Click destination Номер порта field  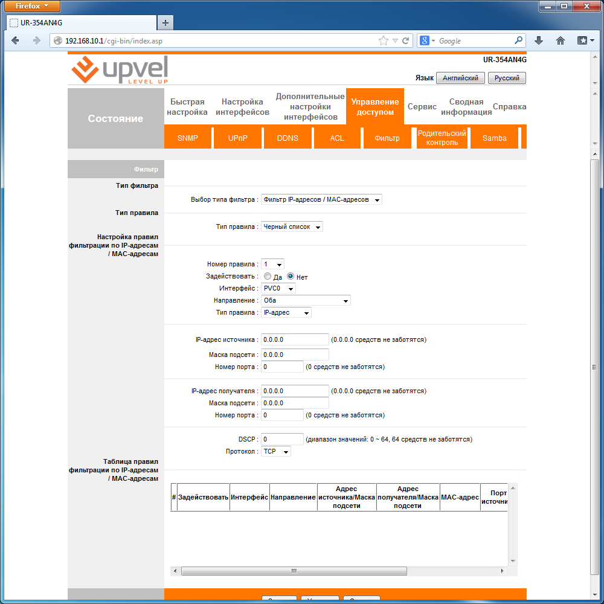pyautogui.click(x=282, y=415)
